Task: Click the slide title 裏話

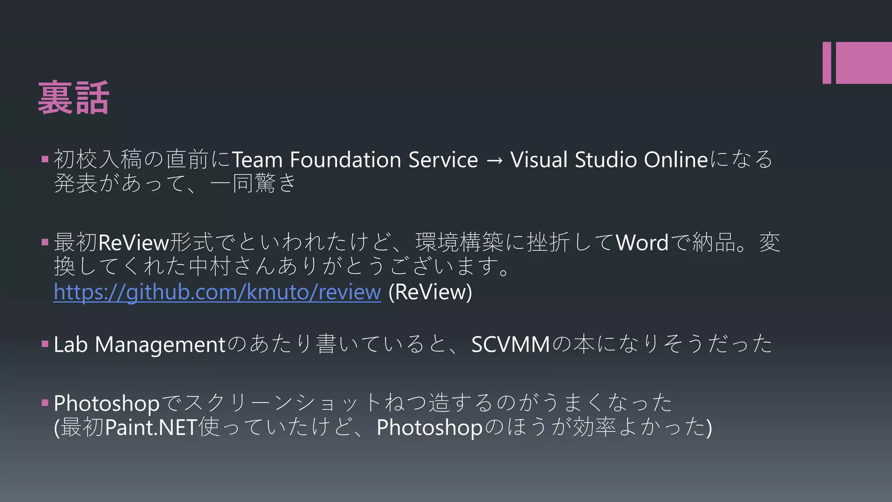Action: click(73, 98)
